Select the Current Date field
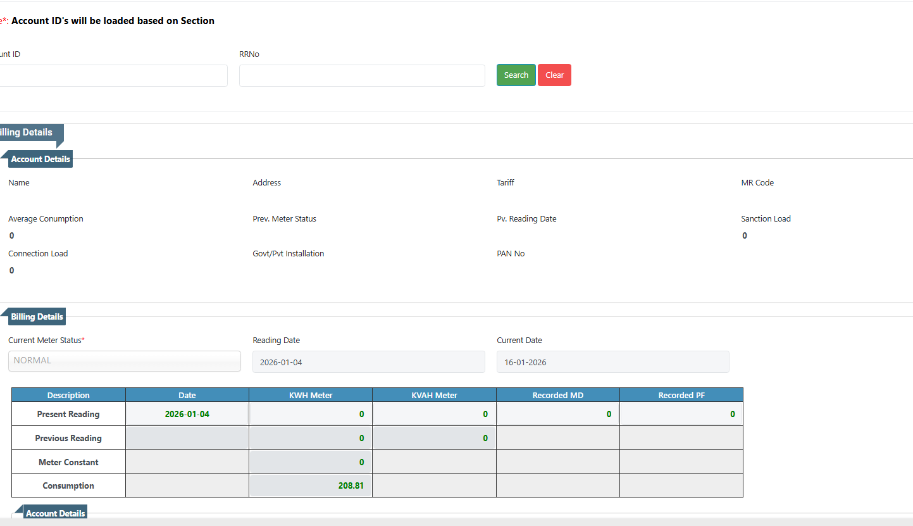913x526 pixels. (x=612, y=362)
